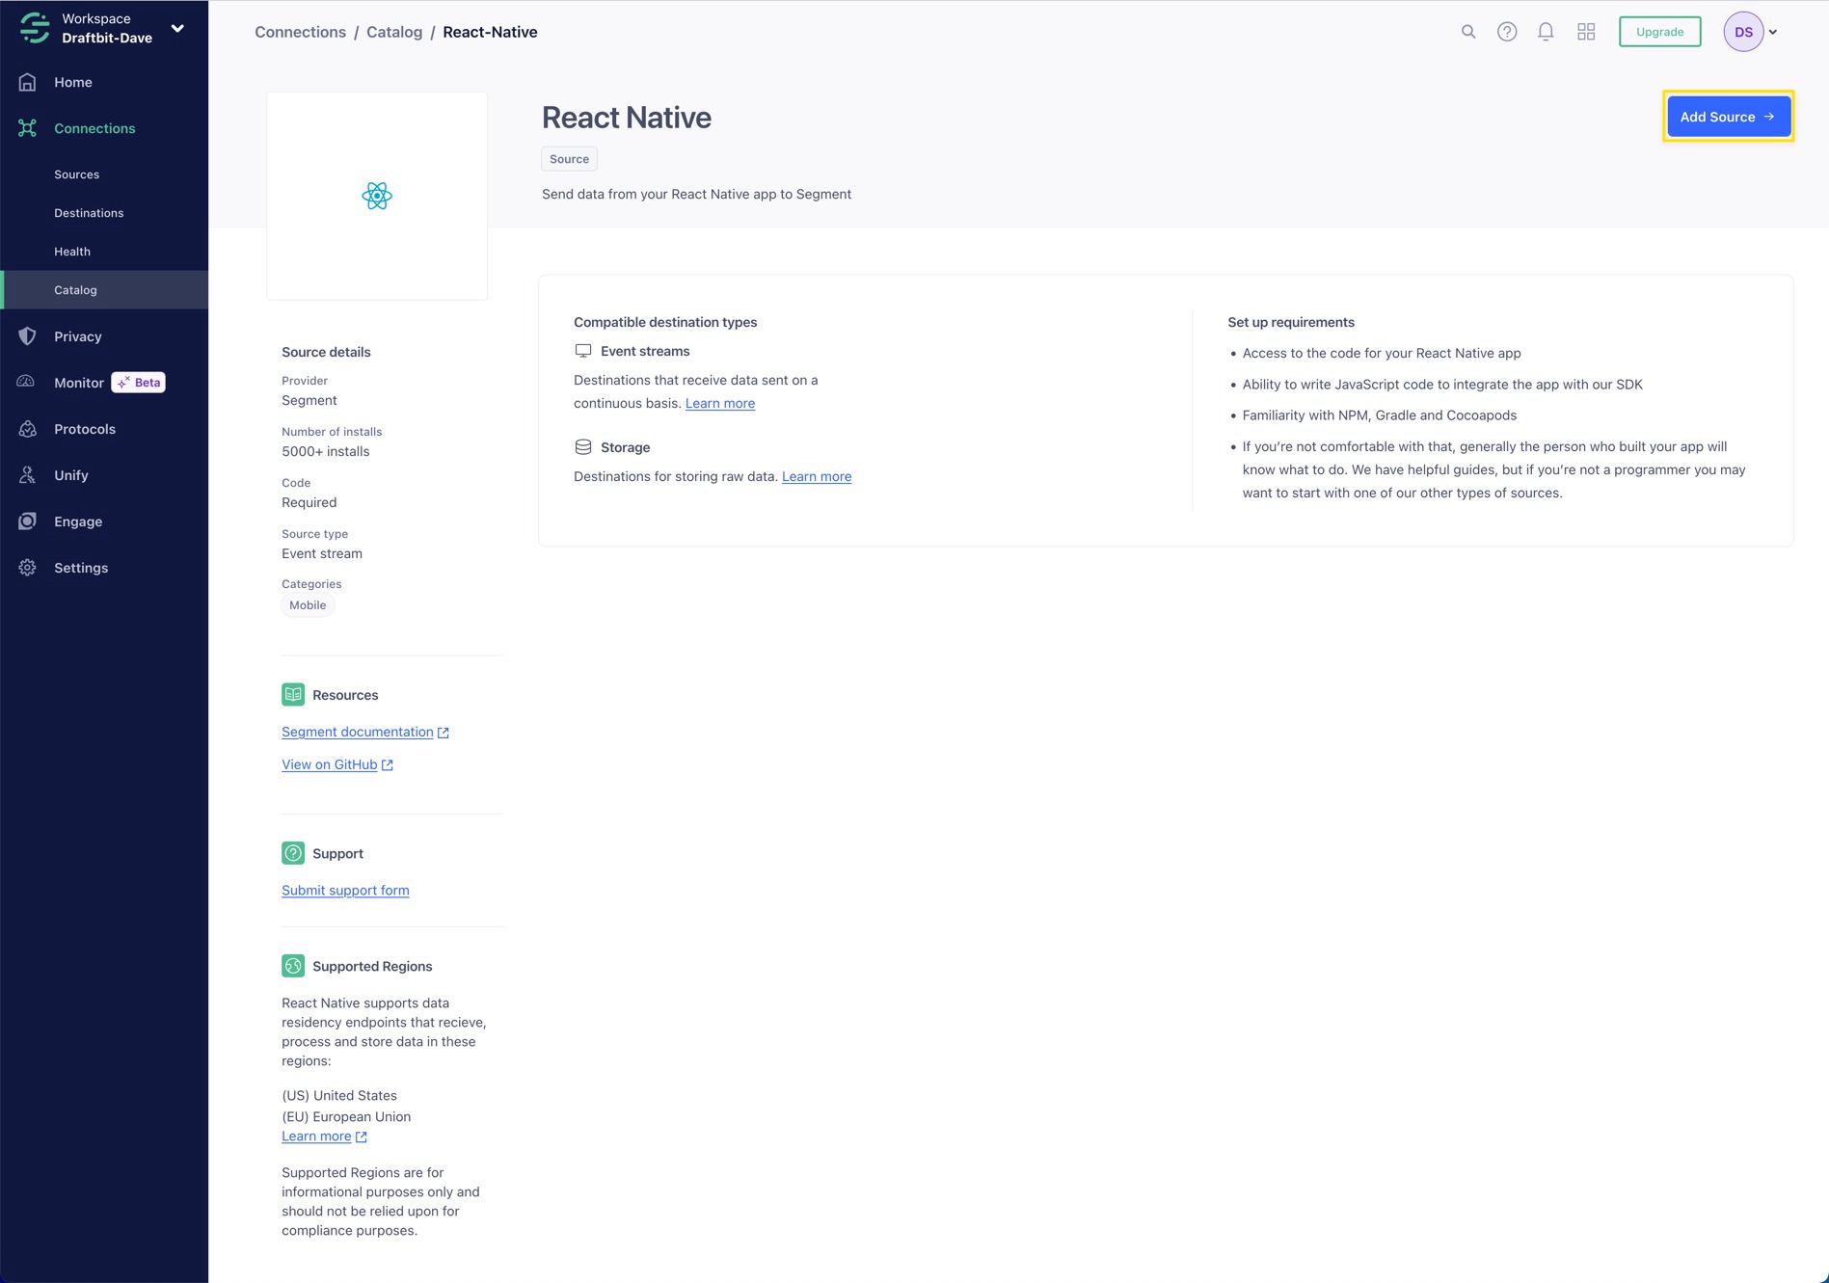The image size is (1829, 1283).
Task: Open the apps grid icon
Action: (x=1586, y=32)
